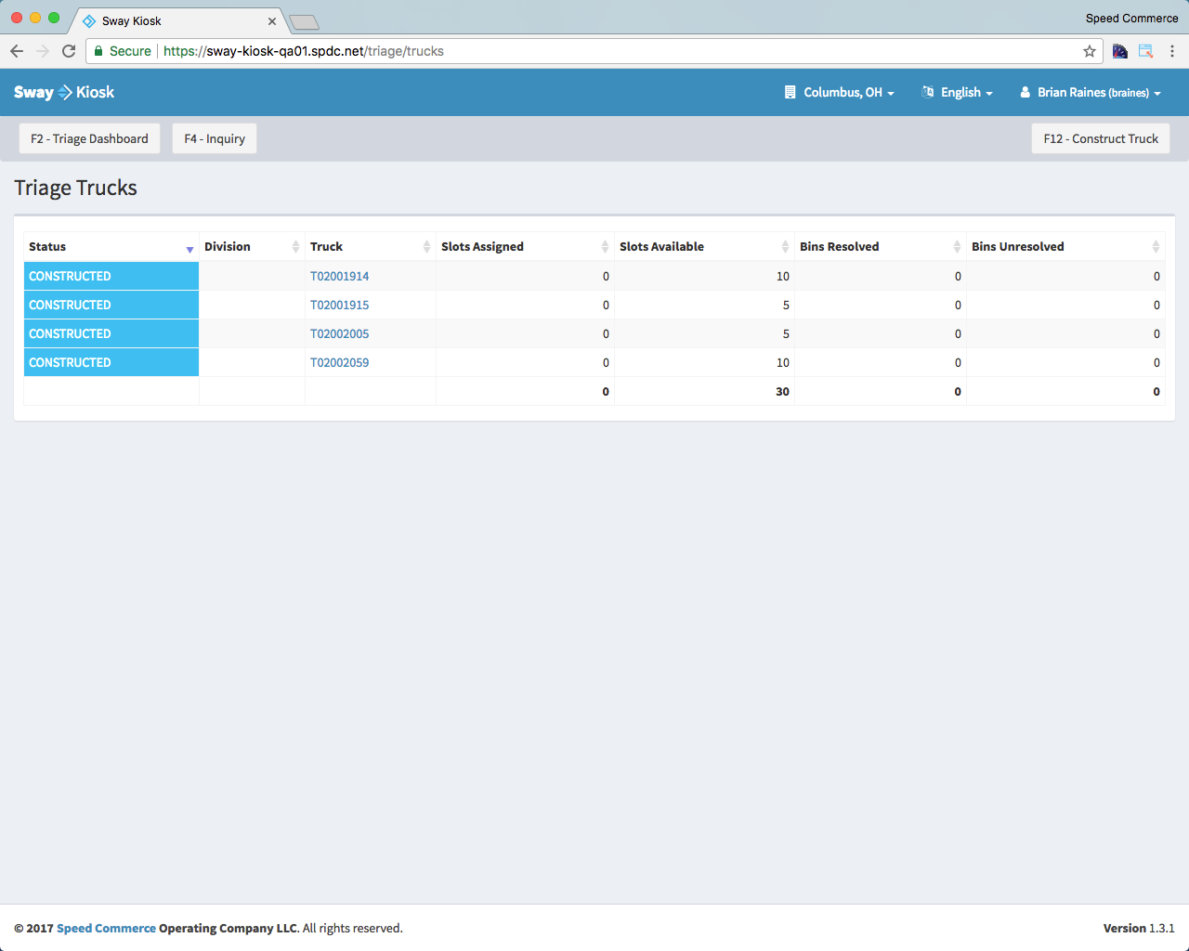Sort table by Status column

tap(111, 246)
